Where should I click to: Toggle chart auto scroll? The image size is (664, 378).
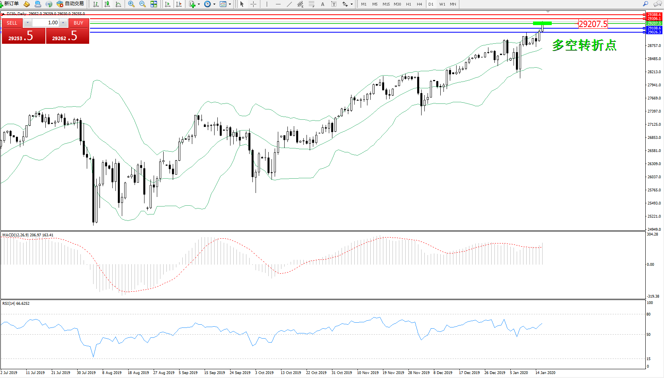click(168, 4)
